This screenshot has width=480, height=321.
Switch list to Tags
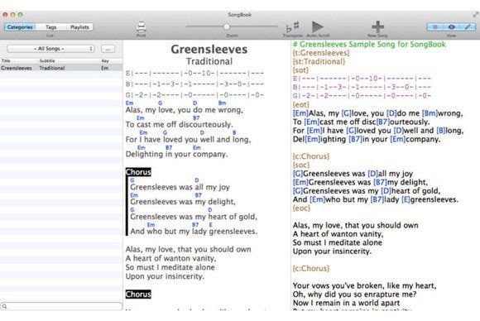(x=51, y=27)
